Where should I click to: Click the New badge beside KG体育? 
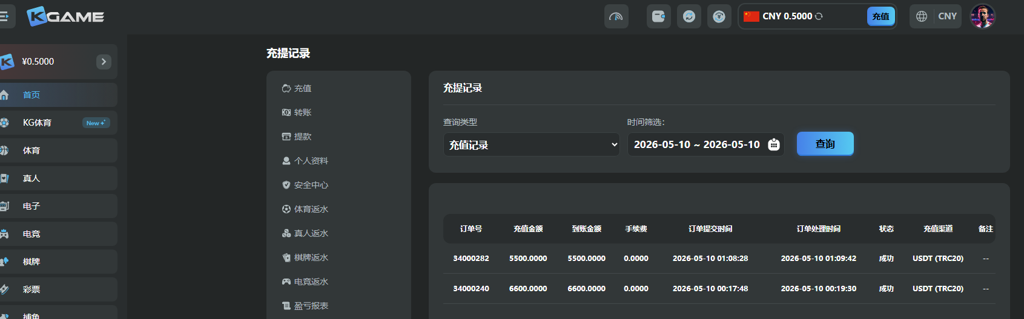pyautogui.click(x=96, y=123)
